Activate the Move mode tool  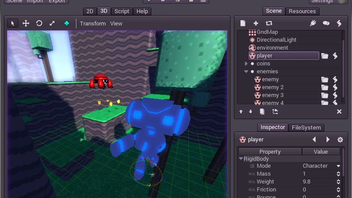tap(26, 23)
